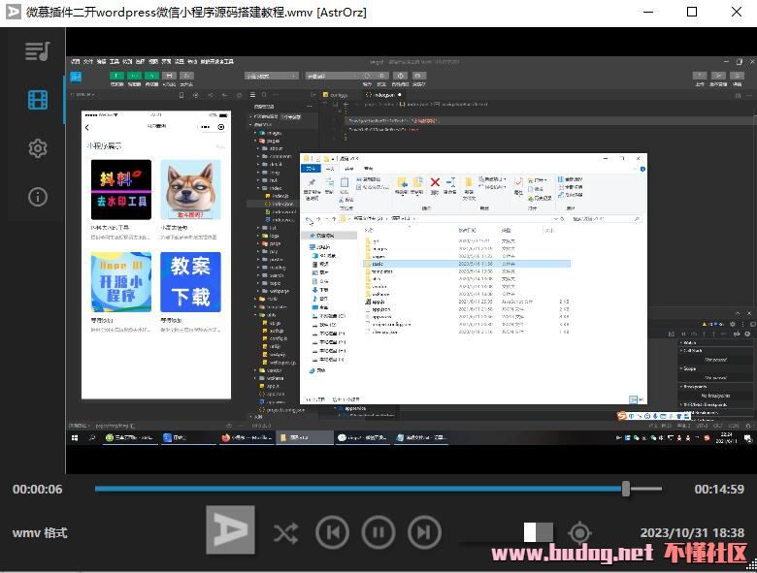Viewport: 757px width, 573px height.
Task: Open the settings gear in sidebar
Action: (x=37, y=148)
